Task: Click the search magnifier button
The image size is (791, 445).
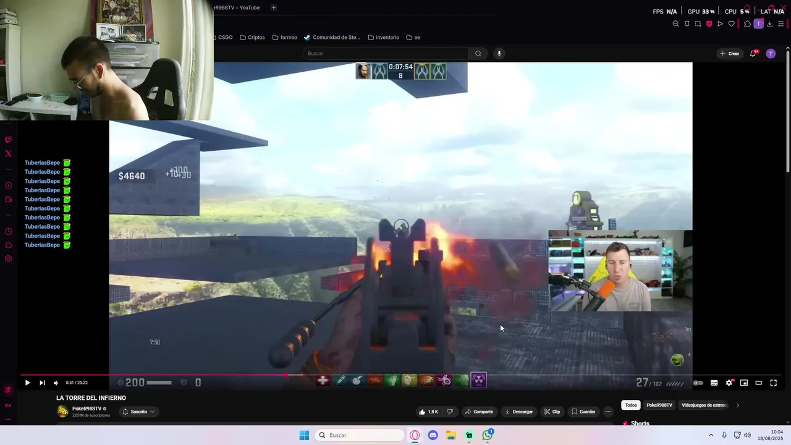Action: pos(478,53)
